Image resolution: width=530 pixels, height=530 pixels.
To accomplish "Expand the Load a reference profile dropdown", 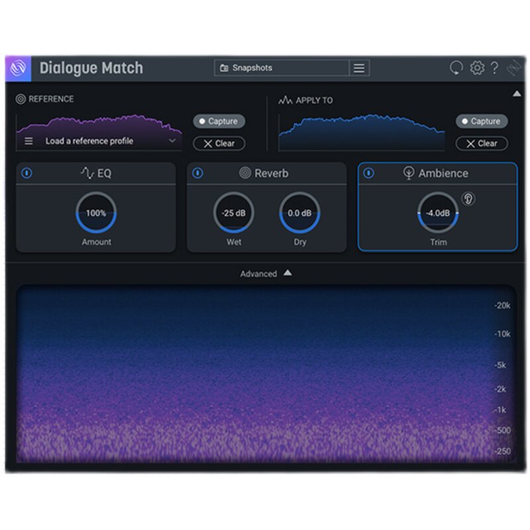I will click(x=172, y=140).
